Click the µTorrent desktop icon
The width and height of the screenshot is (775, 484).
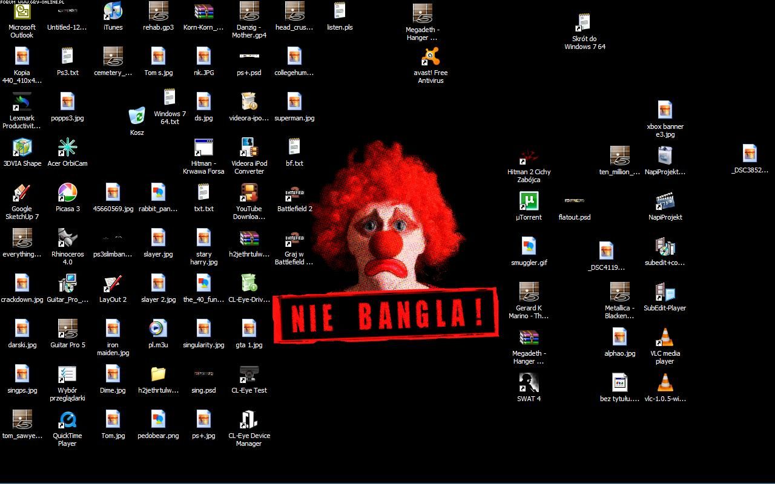tap(529, 201)
